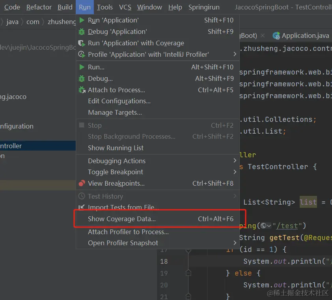Click the Application.java class file icon
The image size is (332, 300).
(x=276, y=36)
